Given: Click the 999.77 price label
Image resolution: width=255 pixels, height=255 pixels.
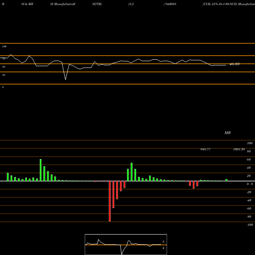Looking at the screenshot, I should 206,149.
